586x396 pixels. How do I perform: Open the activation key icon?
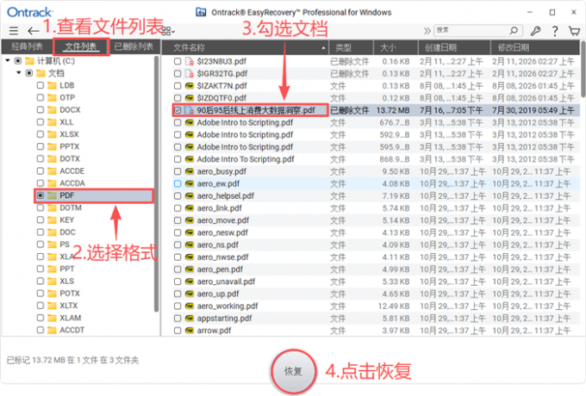click(535, 31)
